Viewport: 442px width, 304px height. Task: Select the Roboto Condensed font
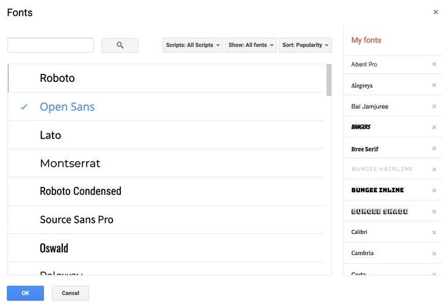(x=166, y=191)
